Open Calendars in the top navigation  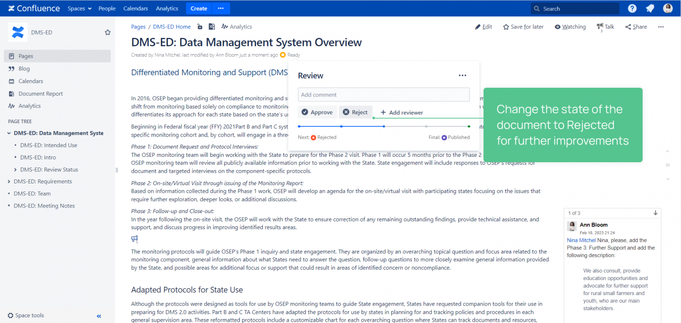click(x=135, y=8)
